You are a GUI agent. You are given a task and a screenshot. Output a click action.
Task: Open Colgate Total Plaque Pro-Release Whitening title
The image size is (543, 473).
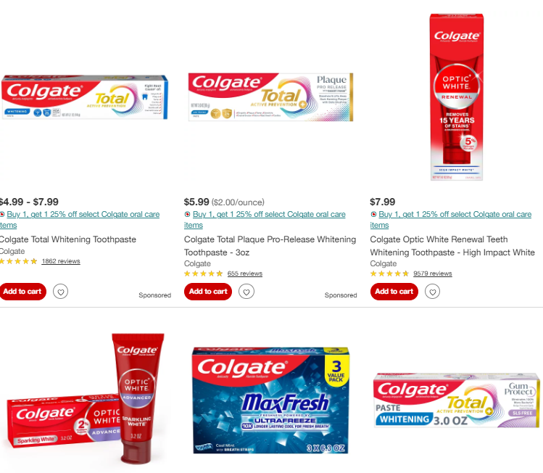pyautogui.click(x=270, y=246)
